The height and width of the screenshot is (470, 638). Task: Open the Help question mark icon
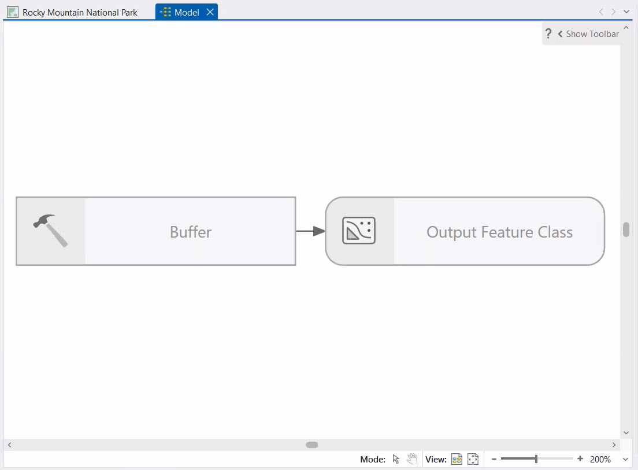[547, 34]
